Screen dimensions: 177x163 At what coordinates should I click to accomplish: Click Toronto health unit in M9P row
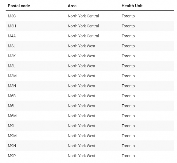pos(128,156)
